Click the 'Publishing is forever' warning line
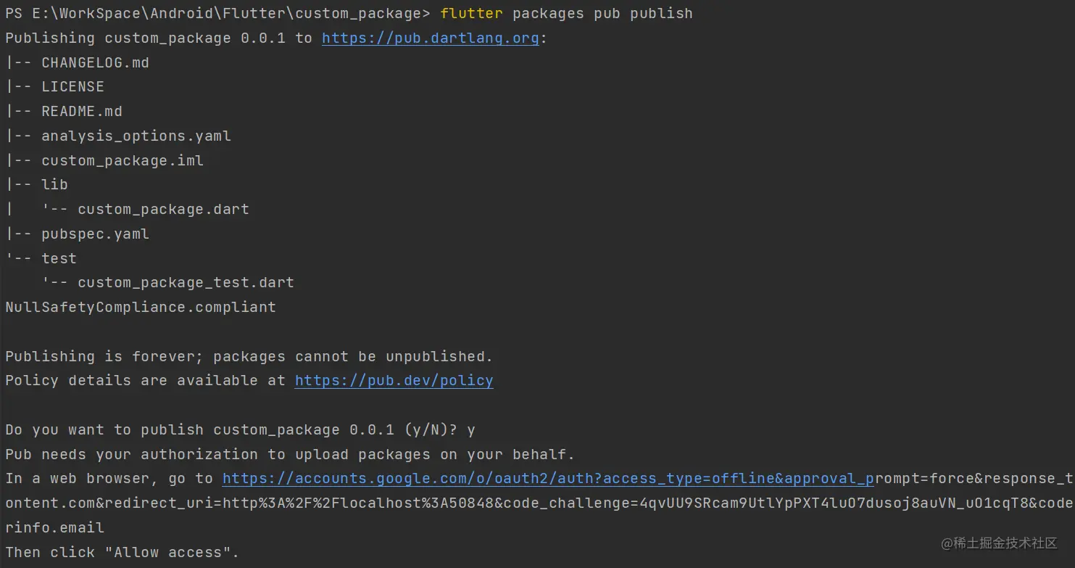The image size is (1075, 568). (x=249, y=356)
